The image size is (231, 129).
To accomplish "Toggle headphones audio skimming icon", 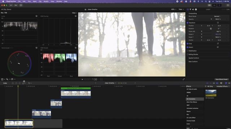I will point(214,83).
